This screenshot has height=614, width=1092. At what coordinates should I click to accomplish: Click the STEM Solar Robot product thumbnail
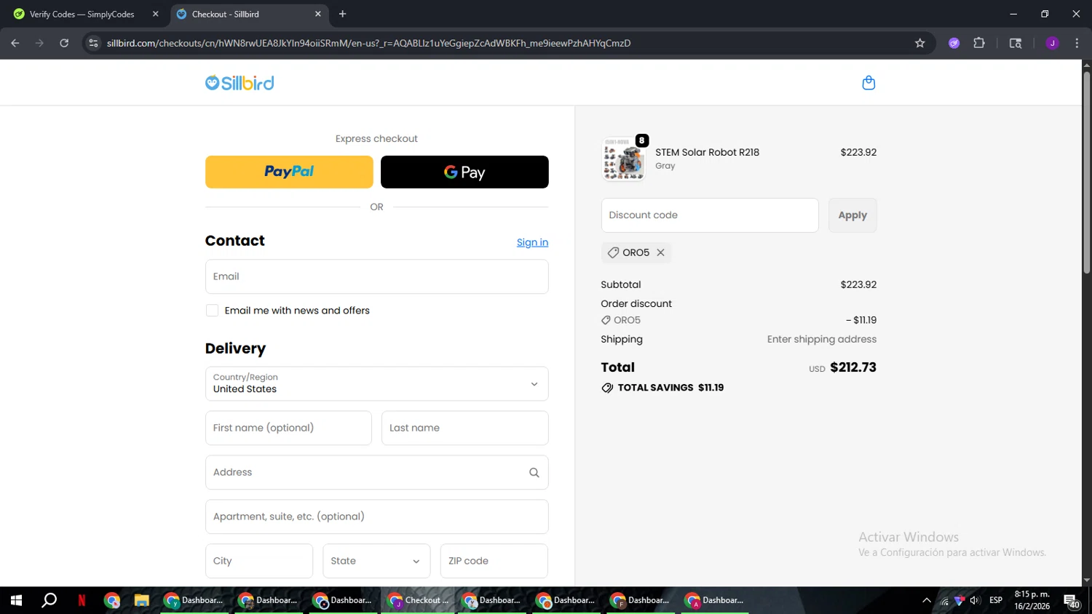623,159
